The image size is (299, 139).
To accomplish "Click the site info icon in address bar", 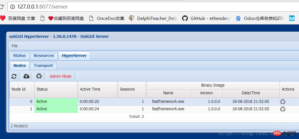I will click(x=13, y=6).
